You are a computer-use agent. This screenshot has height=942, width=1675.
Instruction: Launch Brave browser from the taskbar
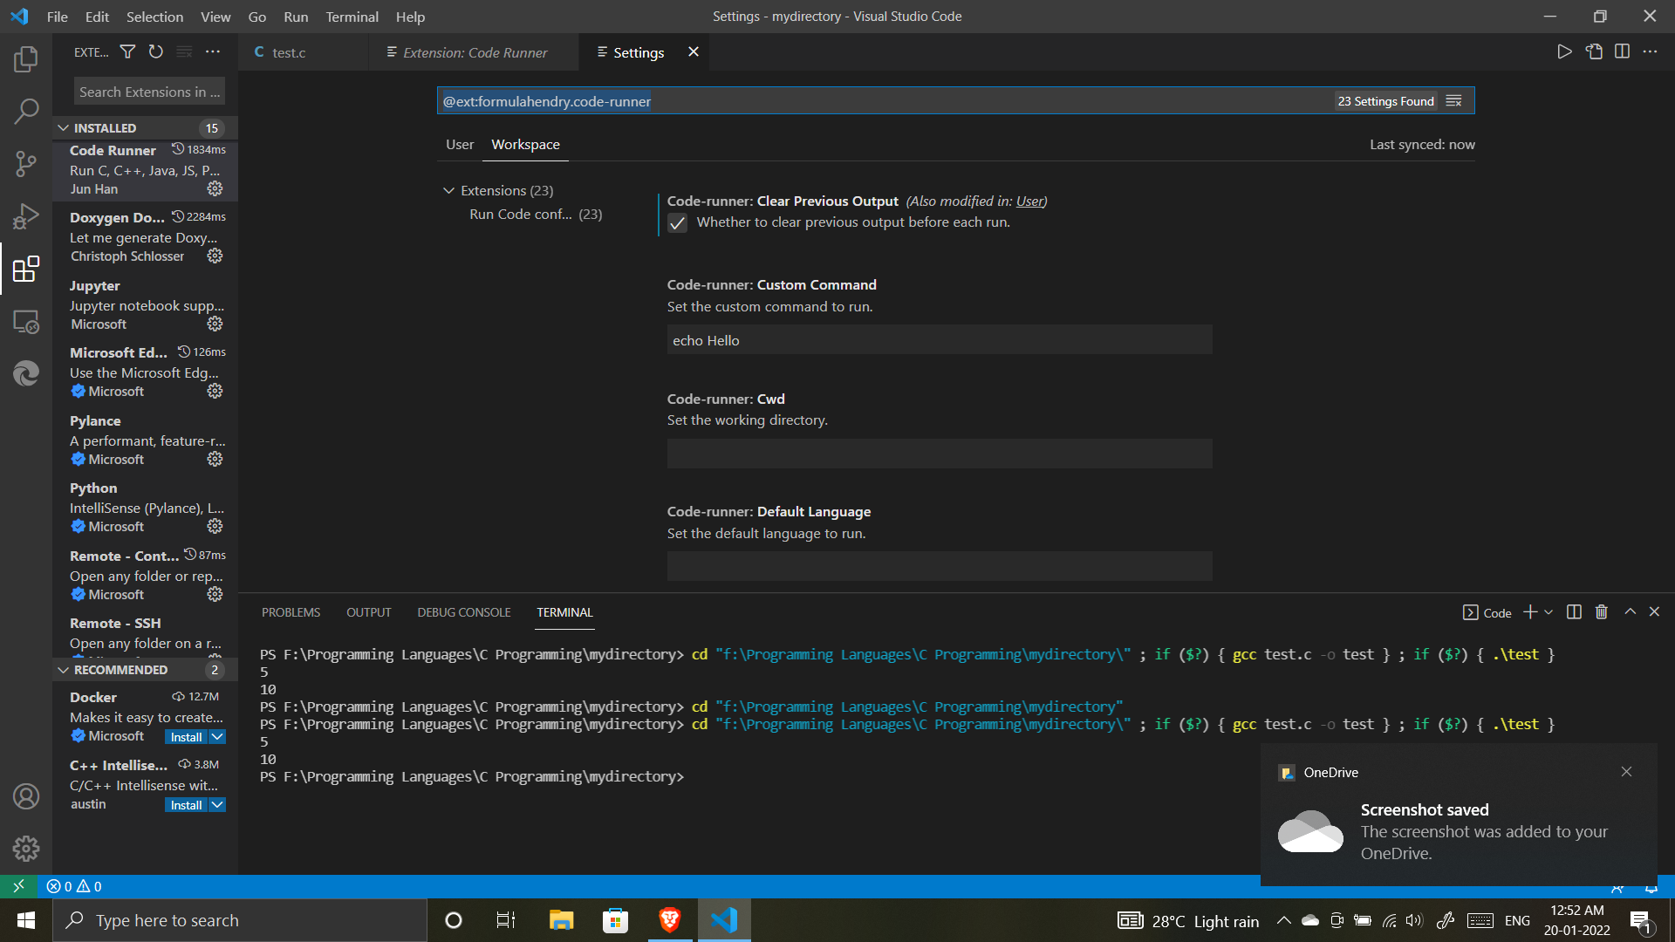tap(670, 920)
